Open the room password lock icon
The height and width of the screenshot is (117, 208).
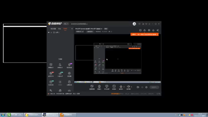click(145, 30)
